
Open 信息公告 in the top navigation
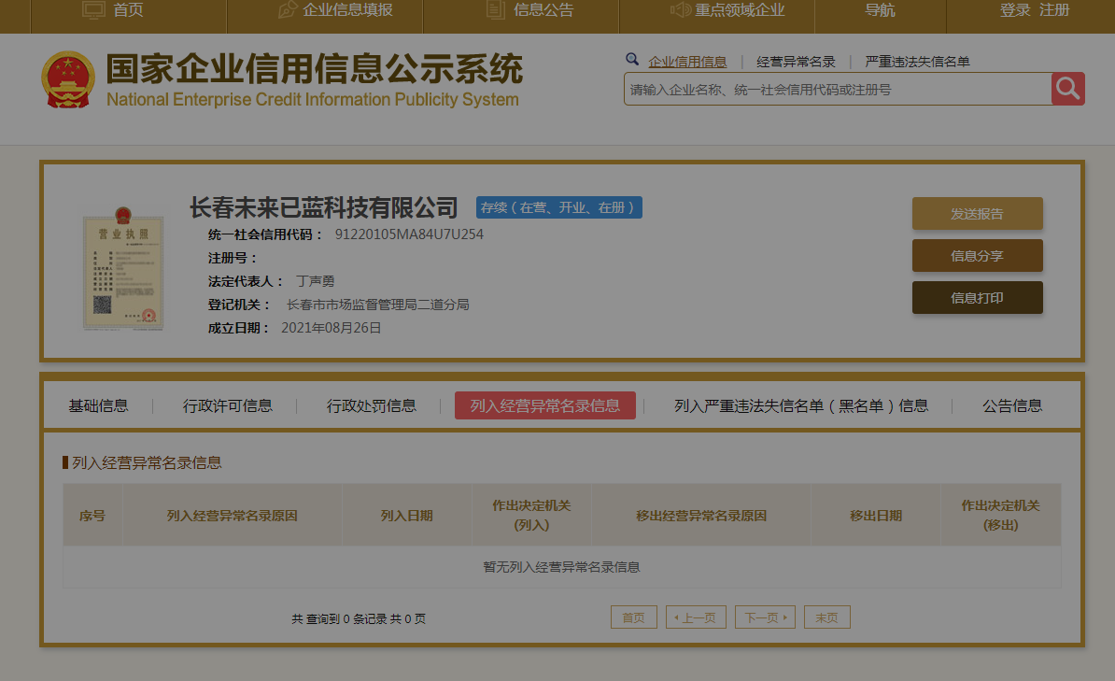tap(529, 10)
